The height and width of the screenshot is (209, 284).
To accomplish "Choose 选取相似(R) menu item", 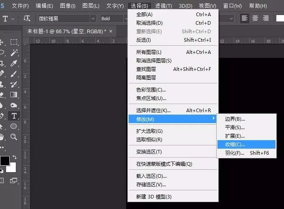I will pos(173,140).
